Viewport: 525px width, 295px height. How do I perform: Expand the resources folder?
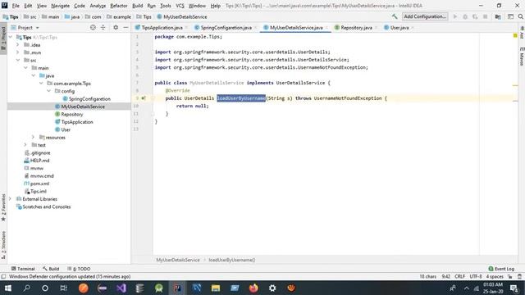pyautogui.click(x=33, y=137)
